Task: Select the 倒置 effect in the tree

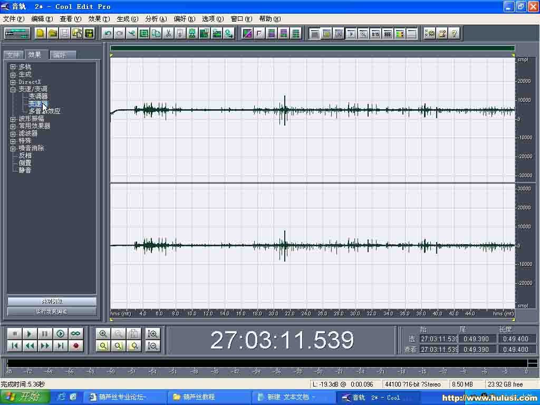Action: 25,163
